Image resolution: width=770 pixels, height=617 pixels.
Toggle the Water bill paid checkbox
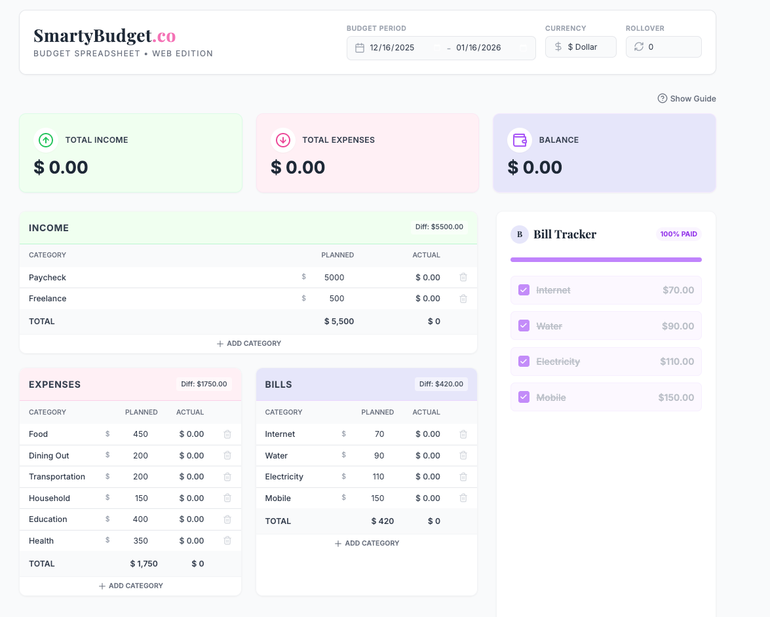[x=524, y=326]
